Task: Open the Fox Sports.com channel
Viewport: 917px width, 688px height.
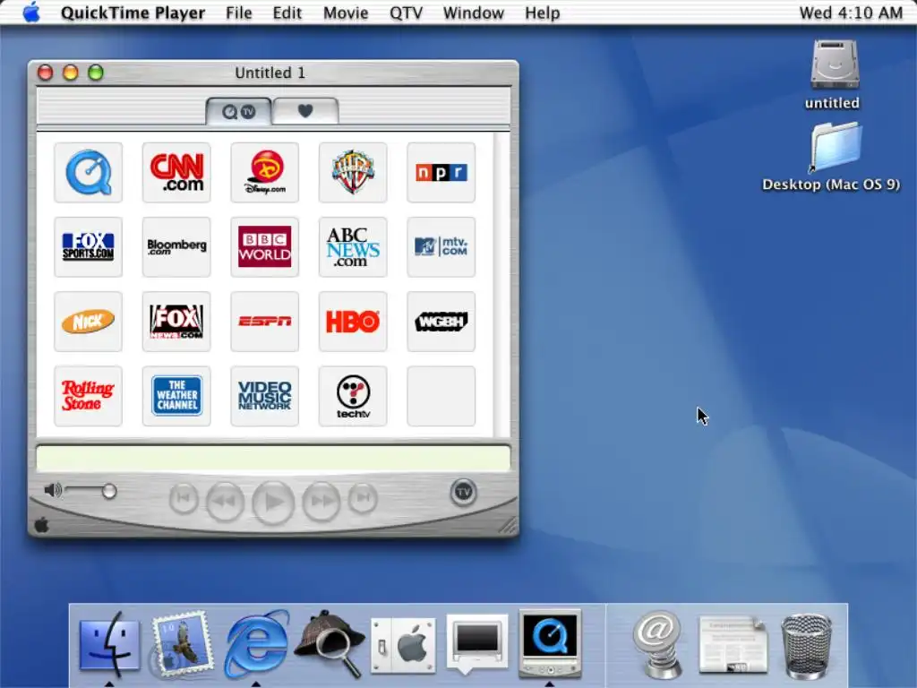Action: pyautogui.click(x=89, y=247)
